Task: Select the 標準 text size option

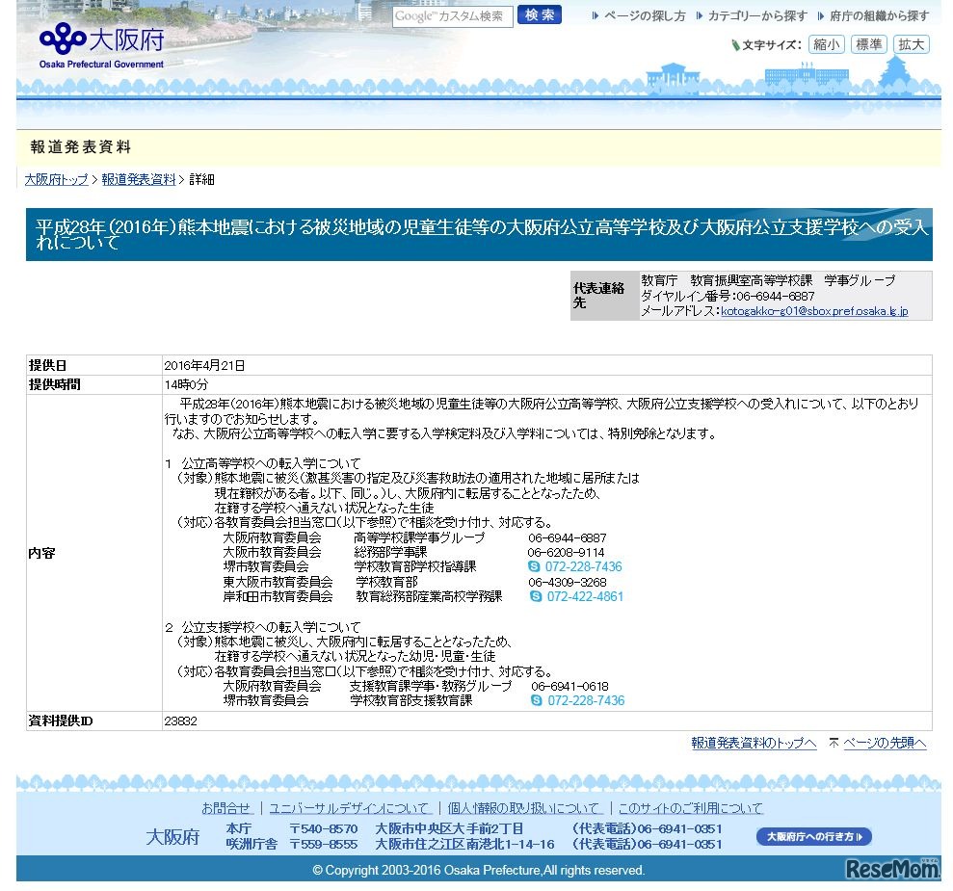Action: tap(868, 43)
